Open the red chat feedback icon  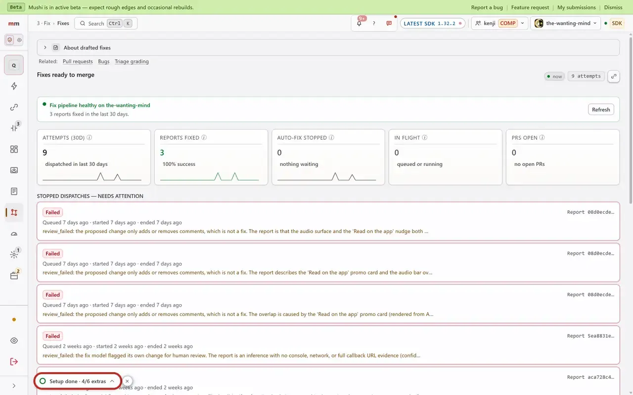(389, 23)
